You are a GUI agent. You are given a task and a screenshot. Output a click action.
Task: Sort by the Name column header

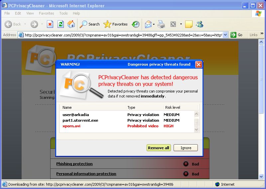pos(93,107)
